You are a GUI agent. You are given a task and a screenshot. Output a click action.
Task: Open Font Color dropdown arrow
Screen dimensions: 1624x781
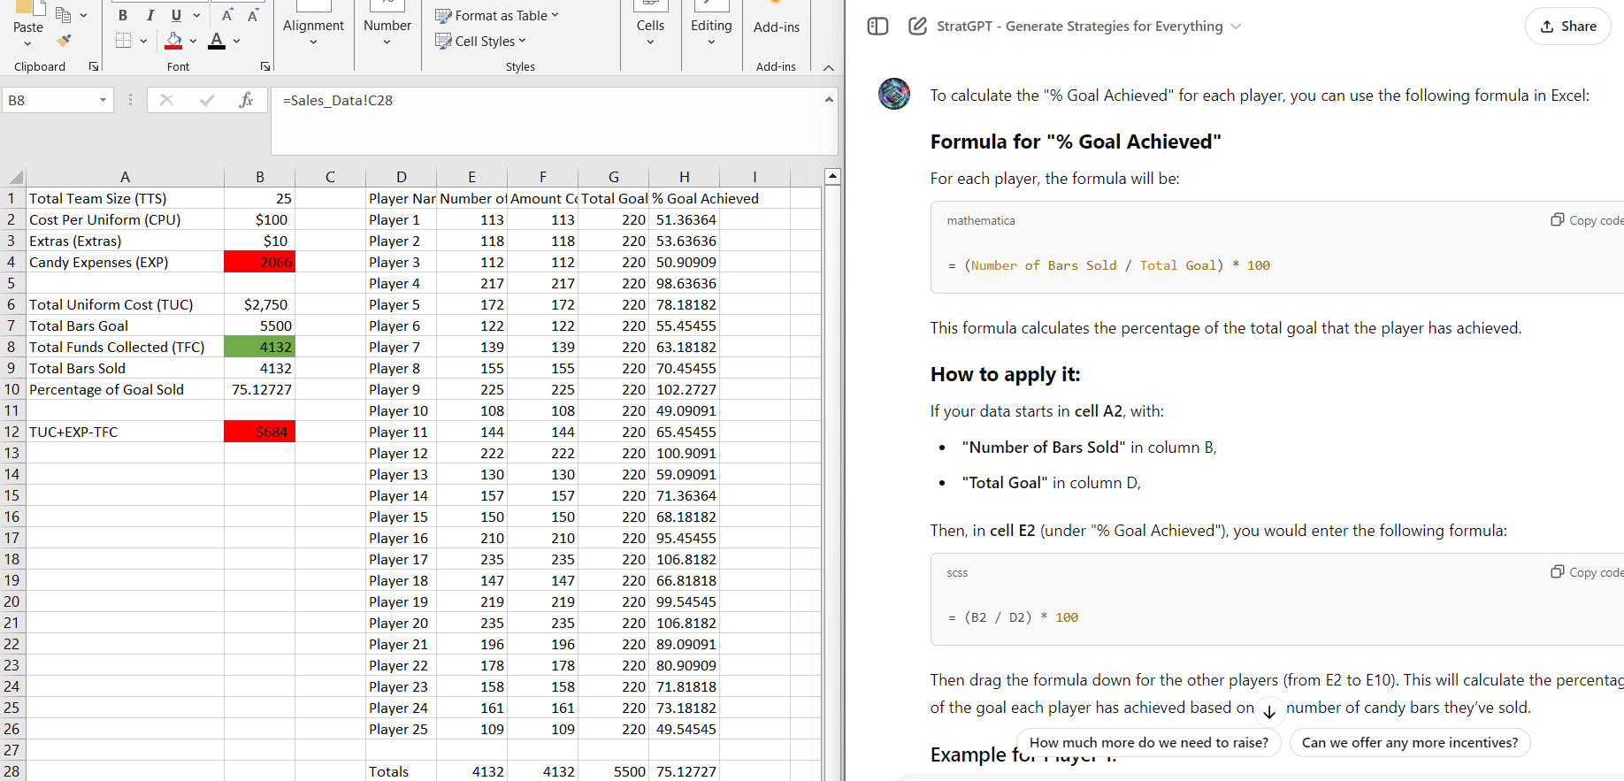tap(236, 41)
